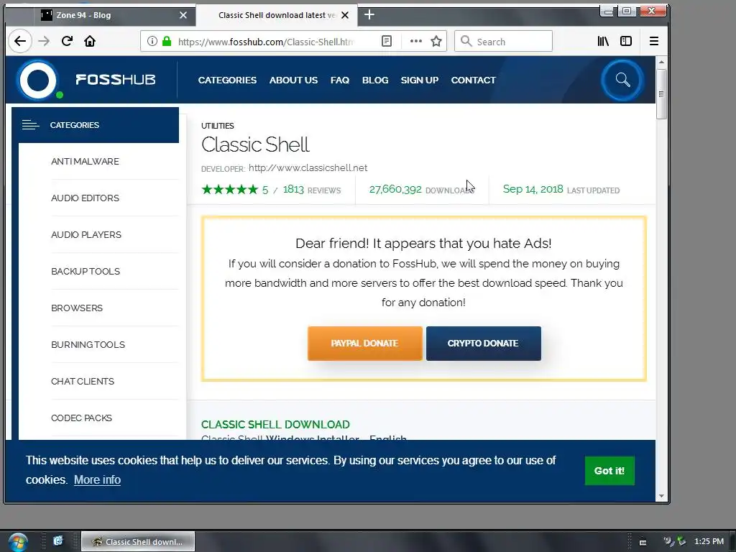Open the Firefox hamburger menu
Image resolution: width=736 pixels, height=552 pixels.
(654, 41)
